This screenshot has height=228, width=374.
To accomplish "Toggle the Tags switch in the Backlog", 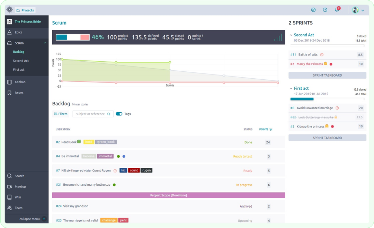I will click(119, 114).
